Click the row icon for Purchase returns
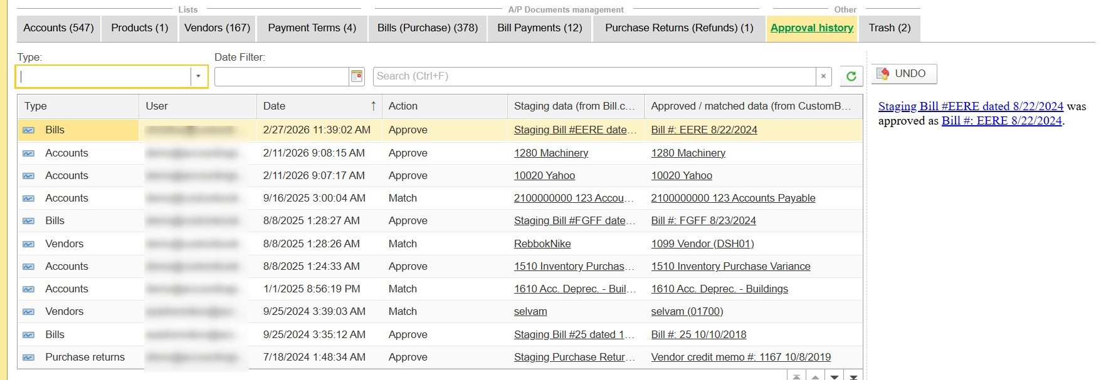1101x380 pixels. tap(28, 357)
